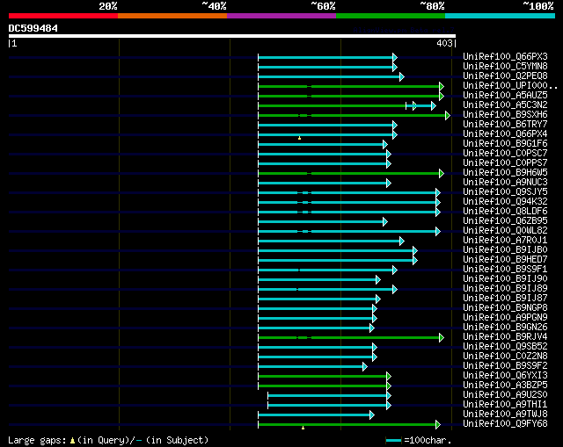Click the UniRef100_A9NUC3 label
The height and width of the screenshot is (447, 563).
click(505, 183)
